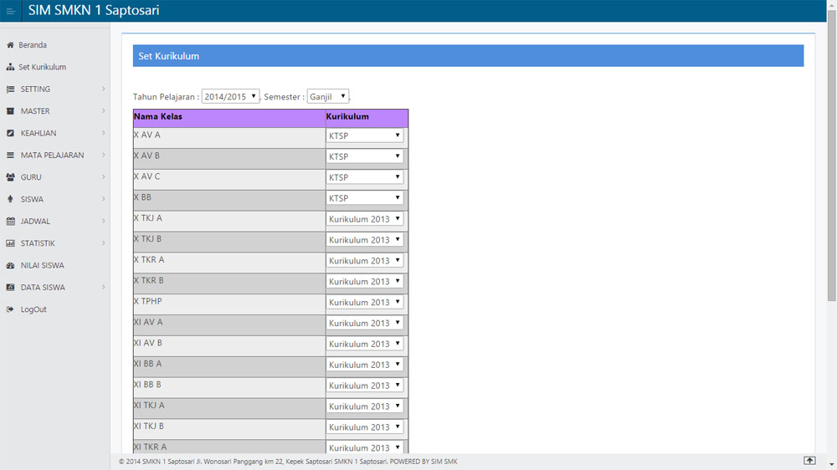
Task: Open the MASTER menu item
Action: pos(35,111)
